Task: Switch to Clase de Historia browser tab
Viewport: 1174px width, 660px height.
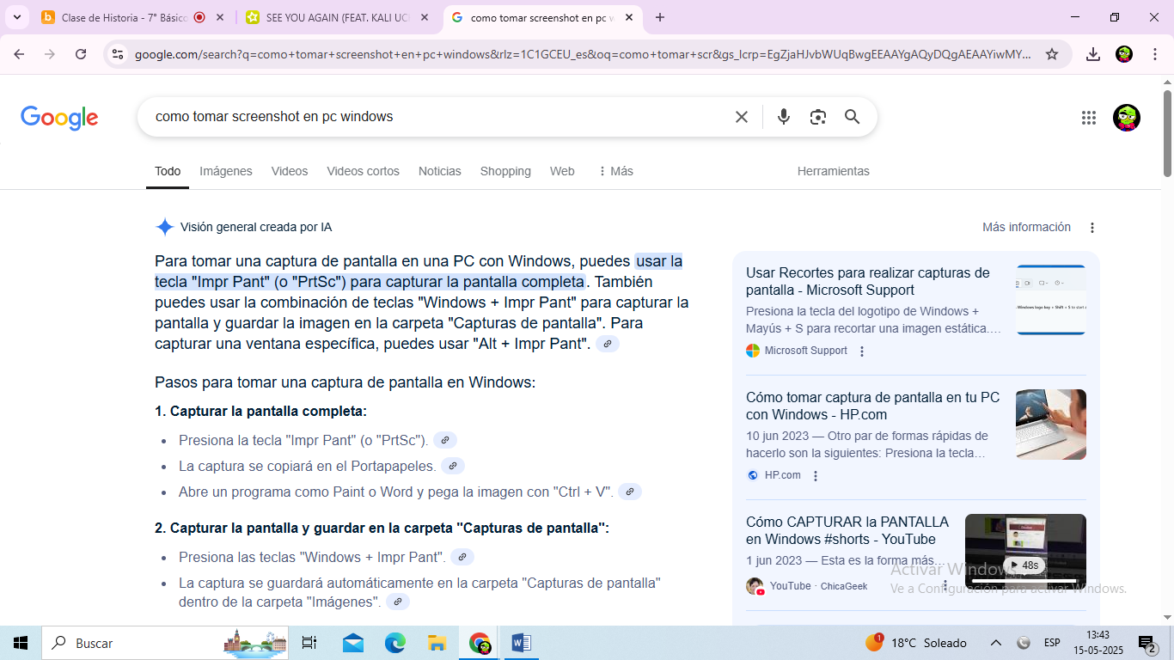Action: (x=122, y=17)
